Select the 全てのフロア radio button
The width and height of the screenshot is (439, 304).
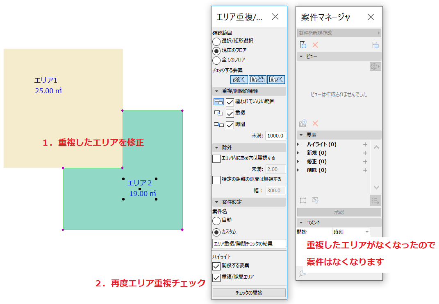(216, 61)
